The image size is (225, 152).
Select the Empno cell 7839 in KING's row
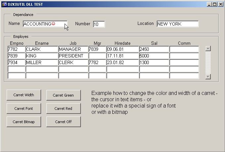[17, 56]
